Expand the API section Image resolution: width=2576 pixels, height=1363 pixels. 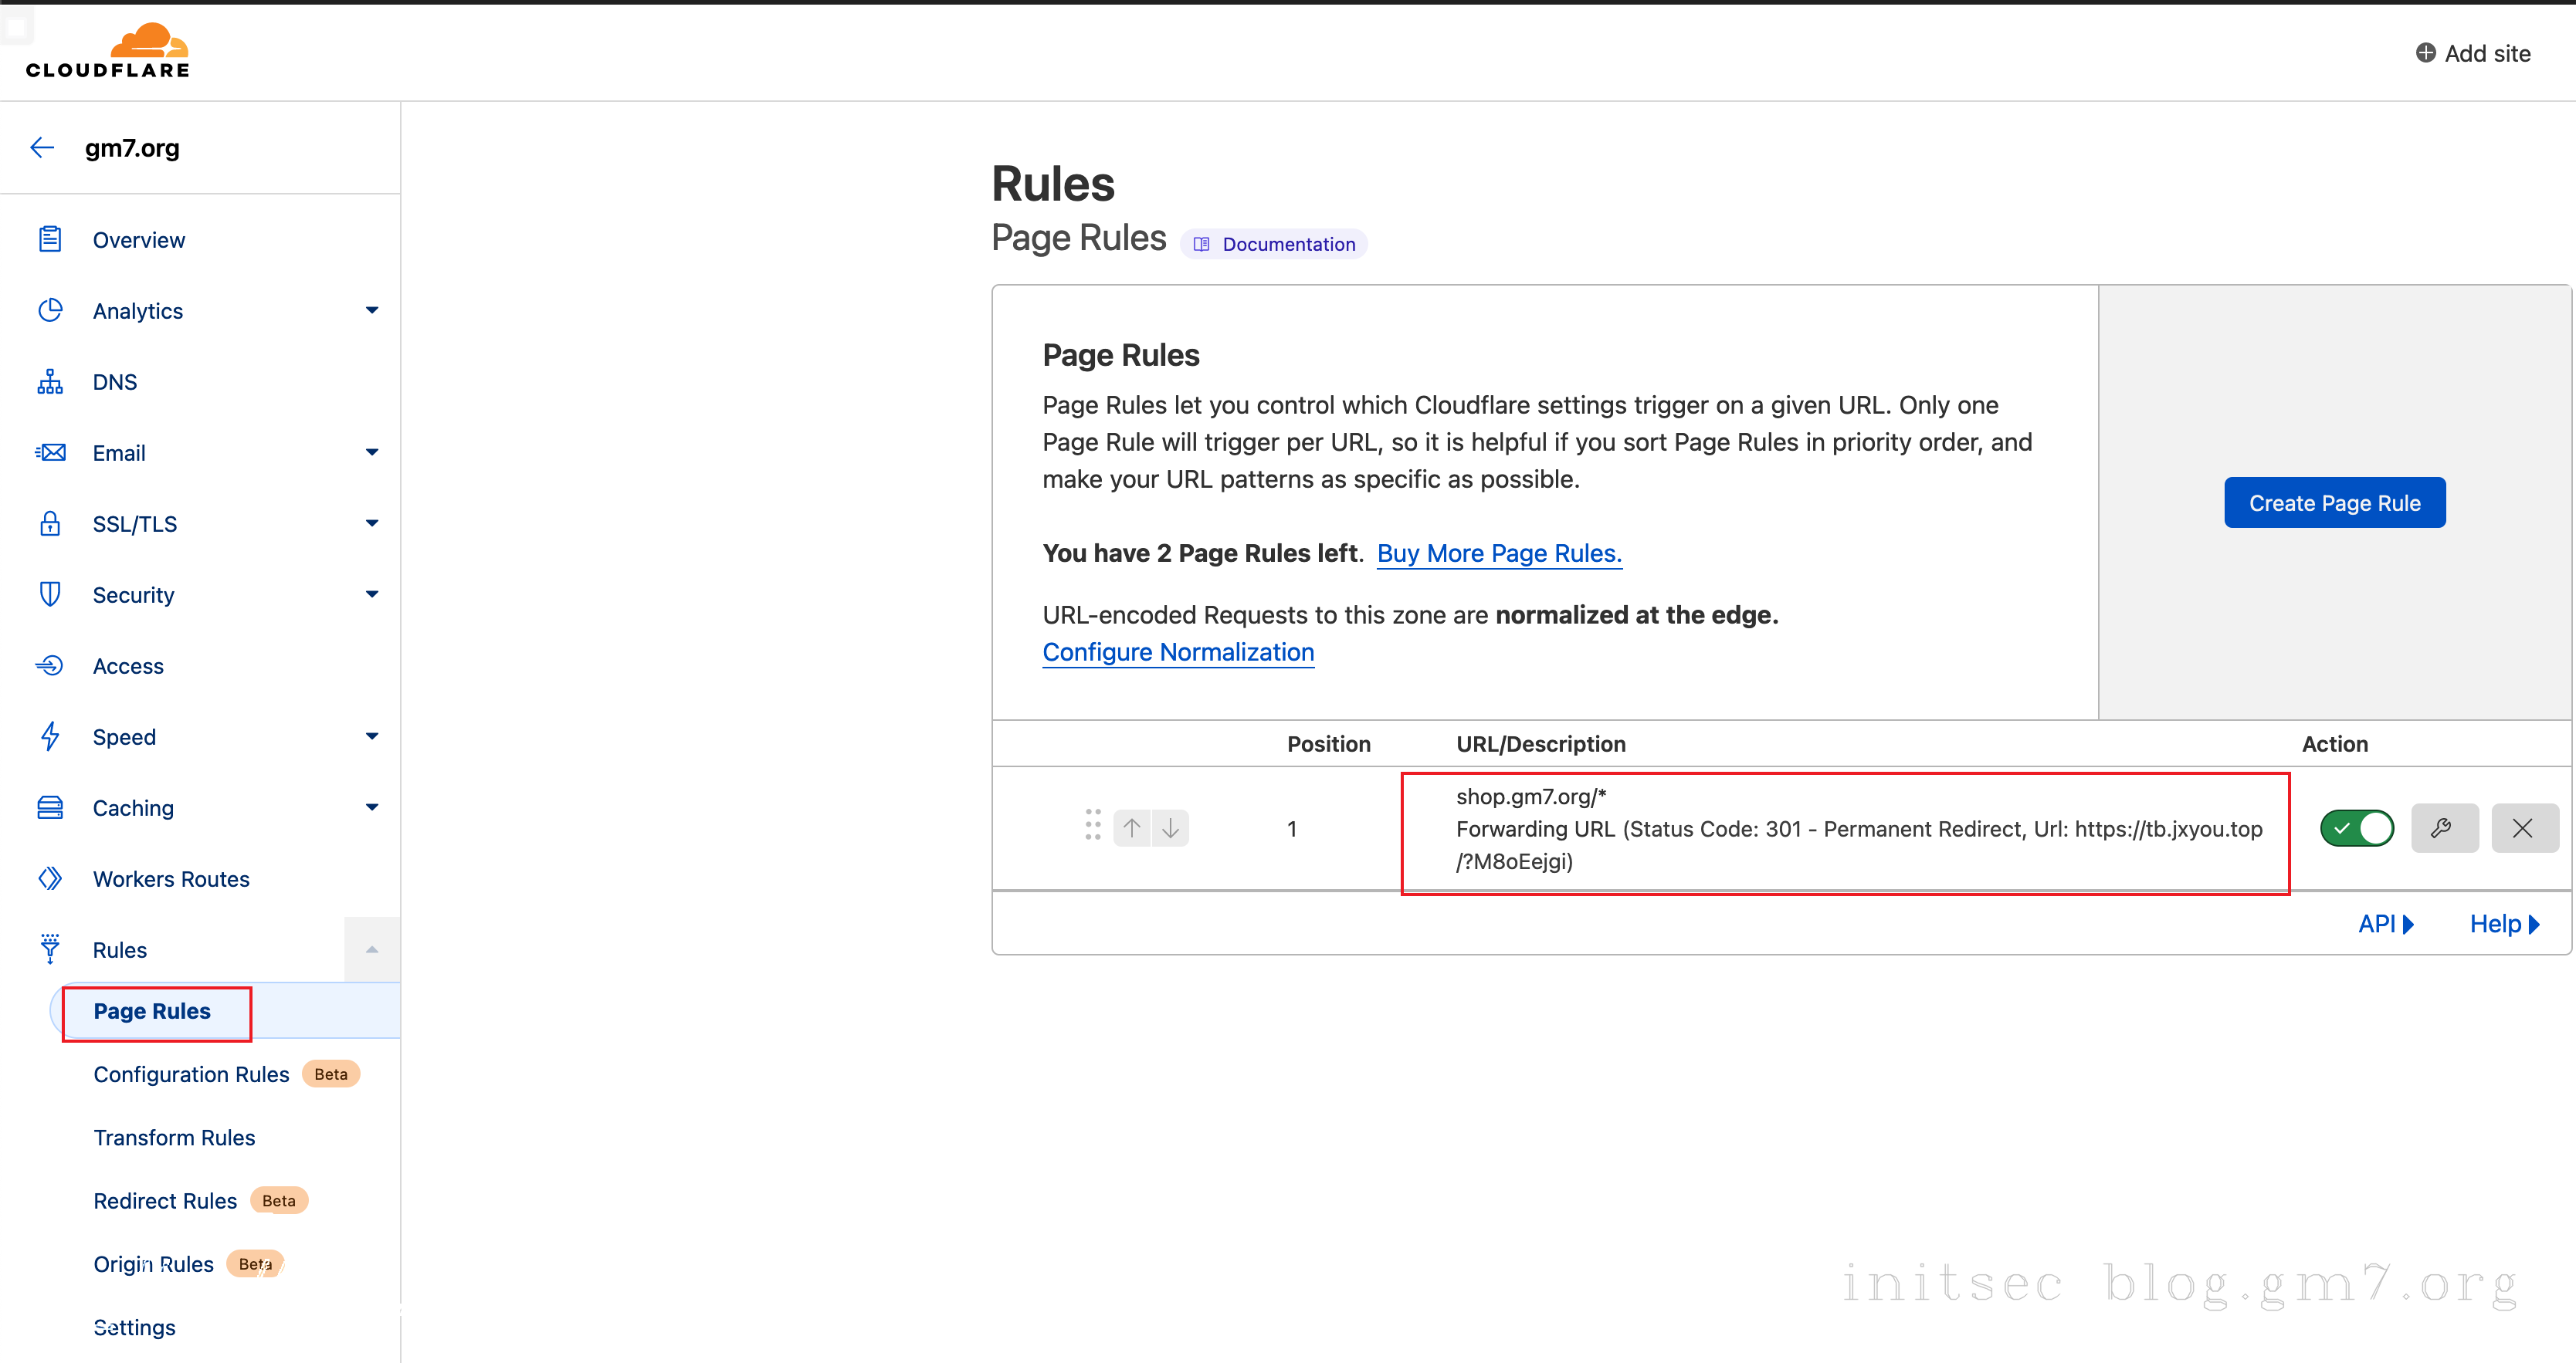click(x=2385, y=925)
